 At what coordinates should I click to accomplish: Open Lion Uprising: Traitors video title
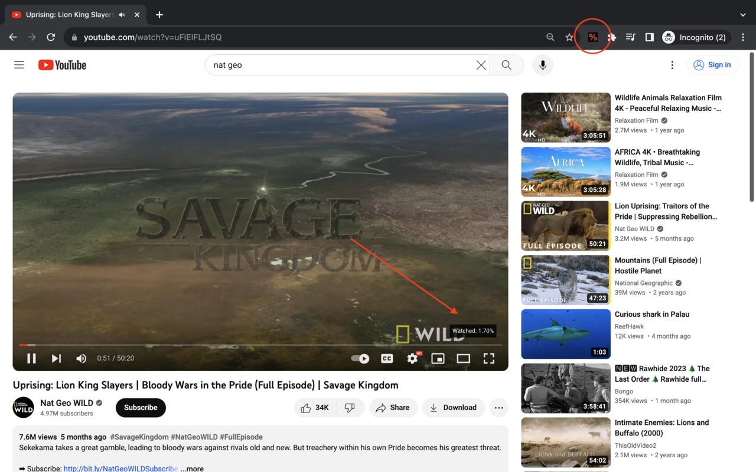tap(666, 211)
